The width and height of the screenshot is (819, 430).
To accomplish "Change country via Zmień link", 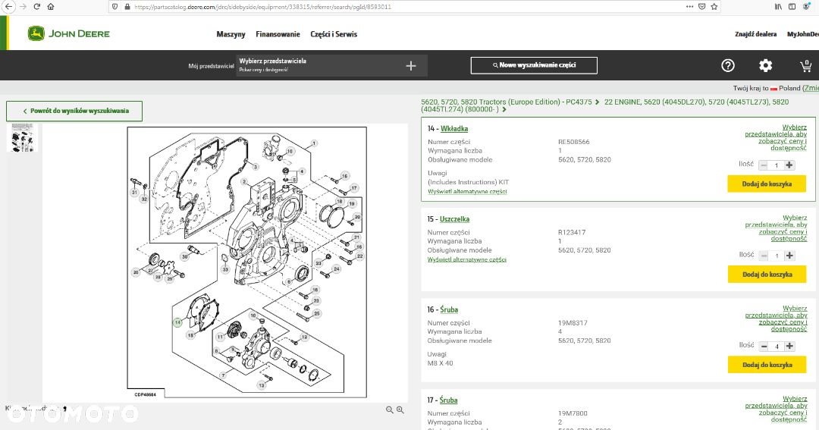I will click(x=811, y=88).
